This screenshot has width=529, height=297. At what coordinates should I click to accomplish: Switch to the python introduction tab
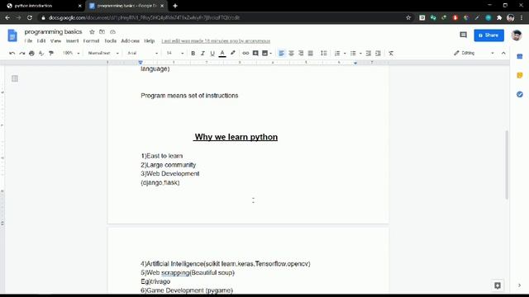[x=44, y=6]
